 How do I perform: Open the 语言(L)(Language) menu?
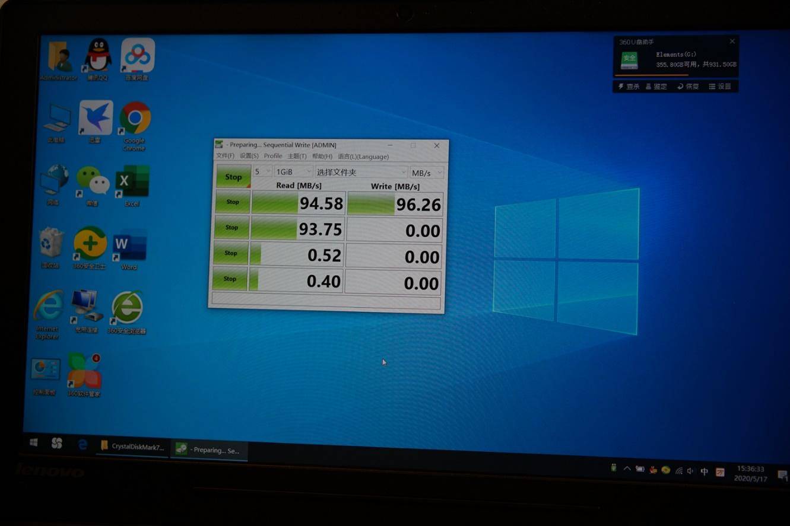(363, 157)
